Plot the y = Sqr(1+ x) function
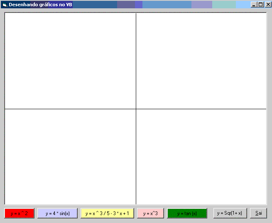 tap(230, 213)
